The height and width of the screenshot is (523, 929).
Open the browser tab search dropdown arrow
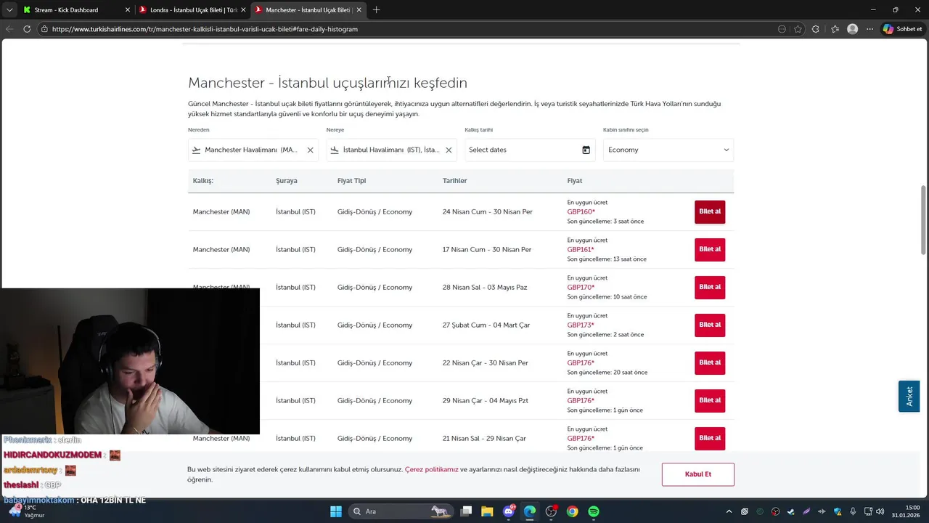(x=9, y=10)
